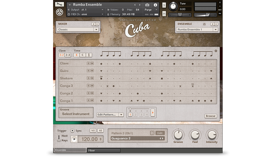
Task: Open the instrument name dropdown triangle
Action: tap(70, 5)
